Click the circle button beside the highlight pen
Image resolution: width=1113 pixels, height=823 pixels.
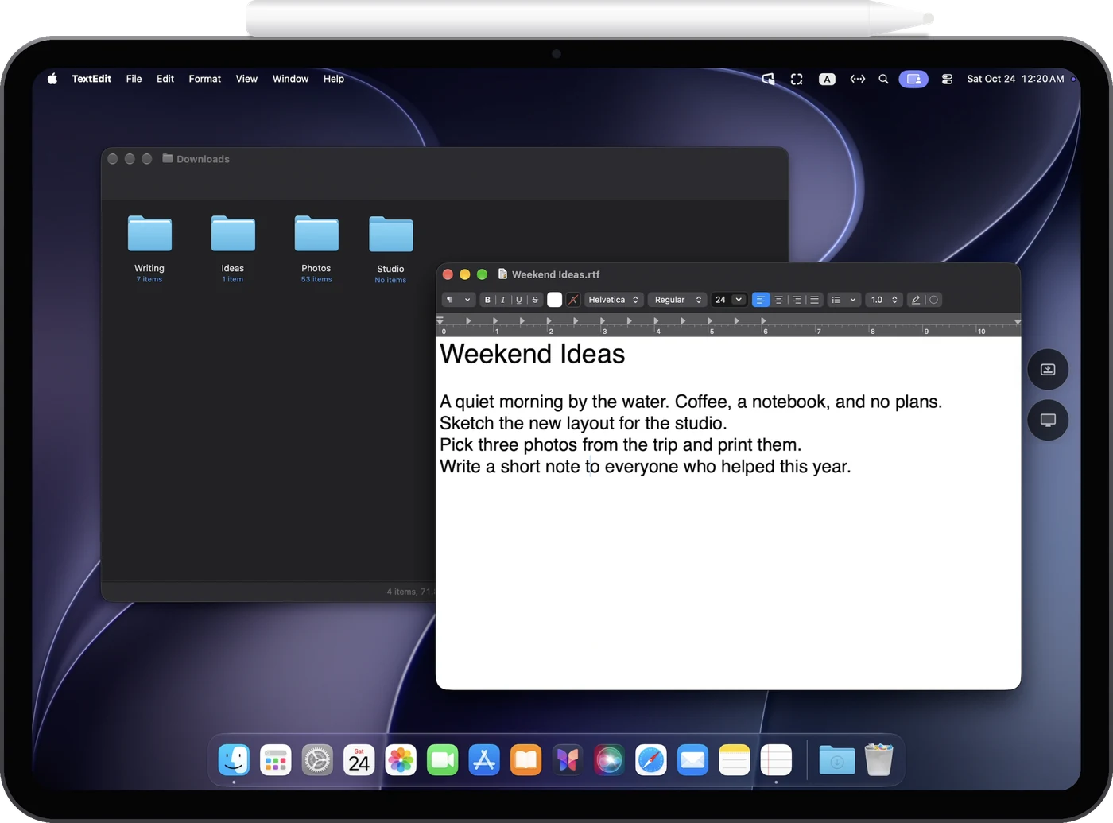[x=934, y=300]
